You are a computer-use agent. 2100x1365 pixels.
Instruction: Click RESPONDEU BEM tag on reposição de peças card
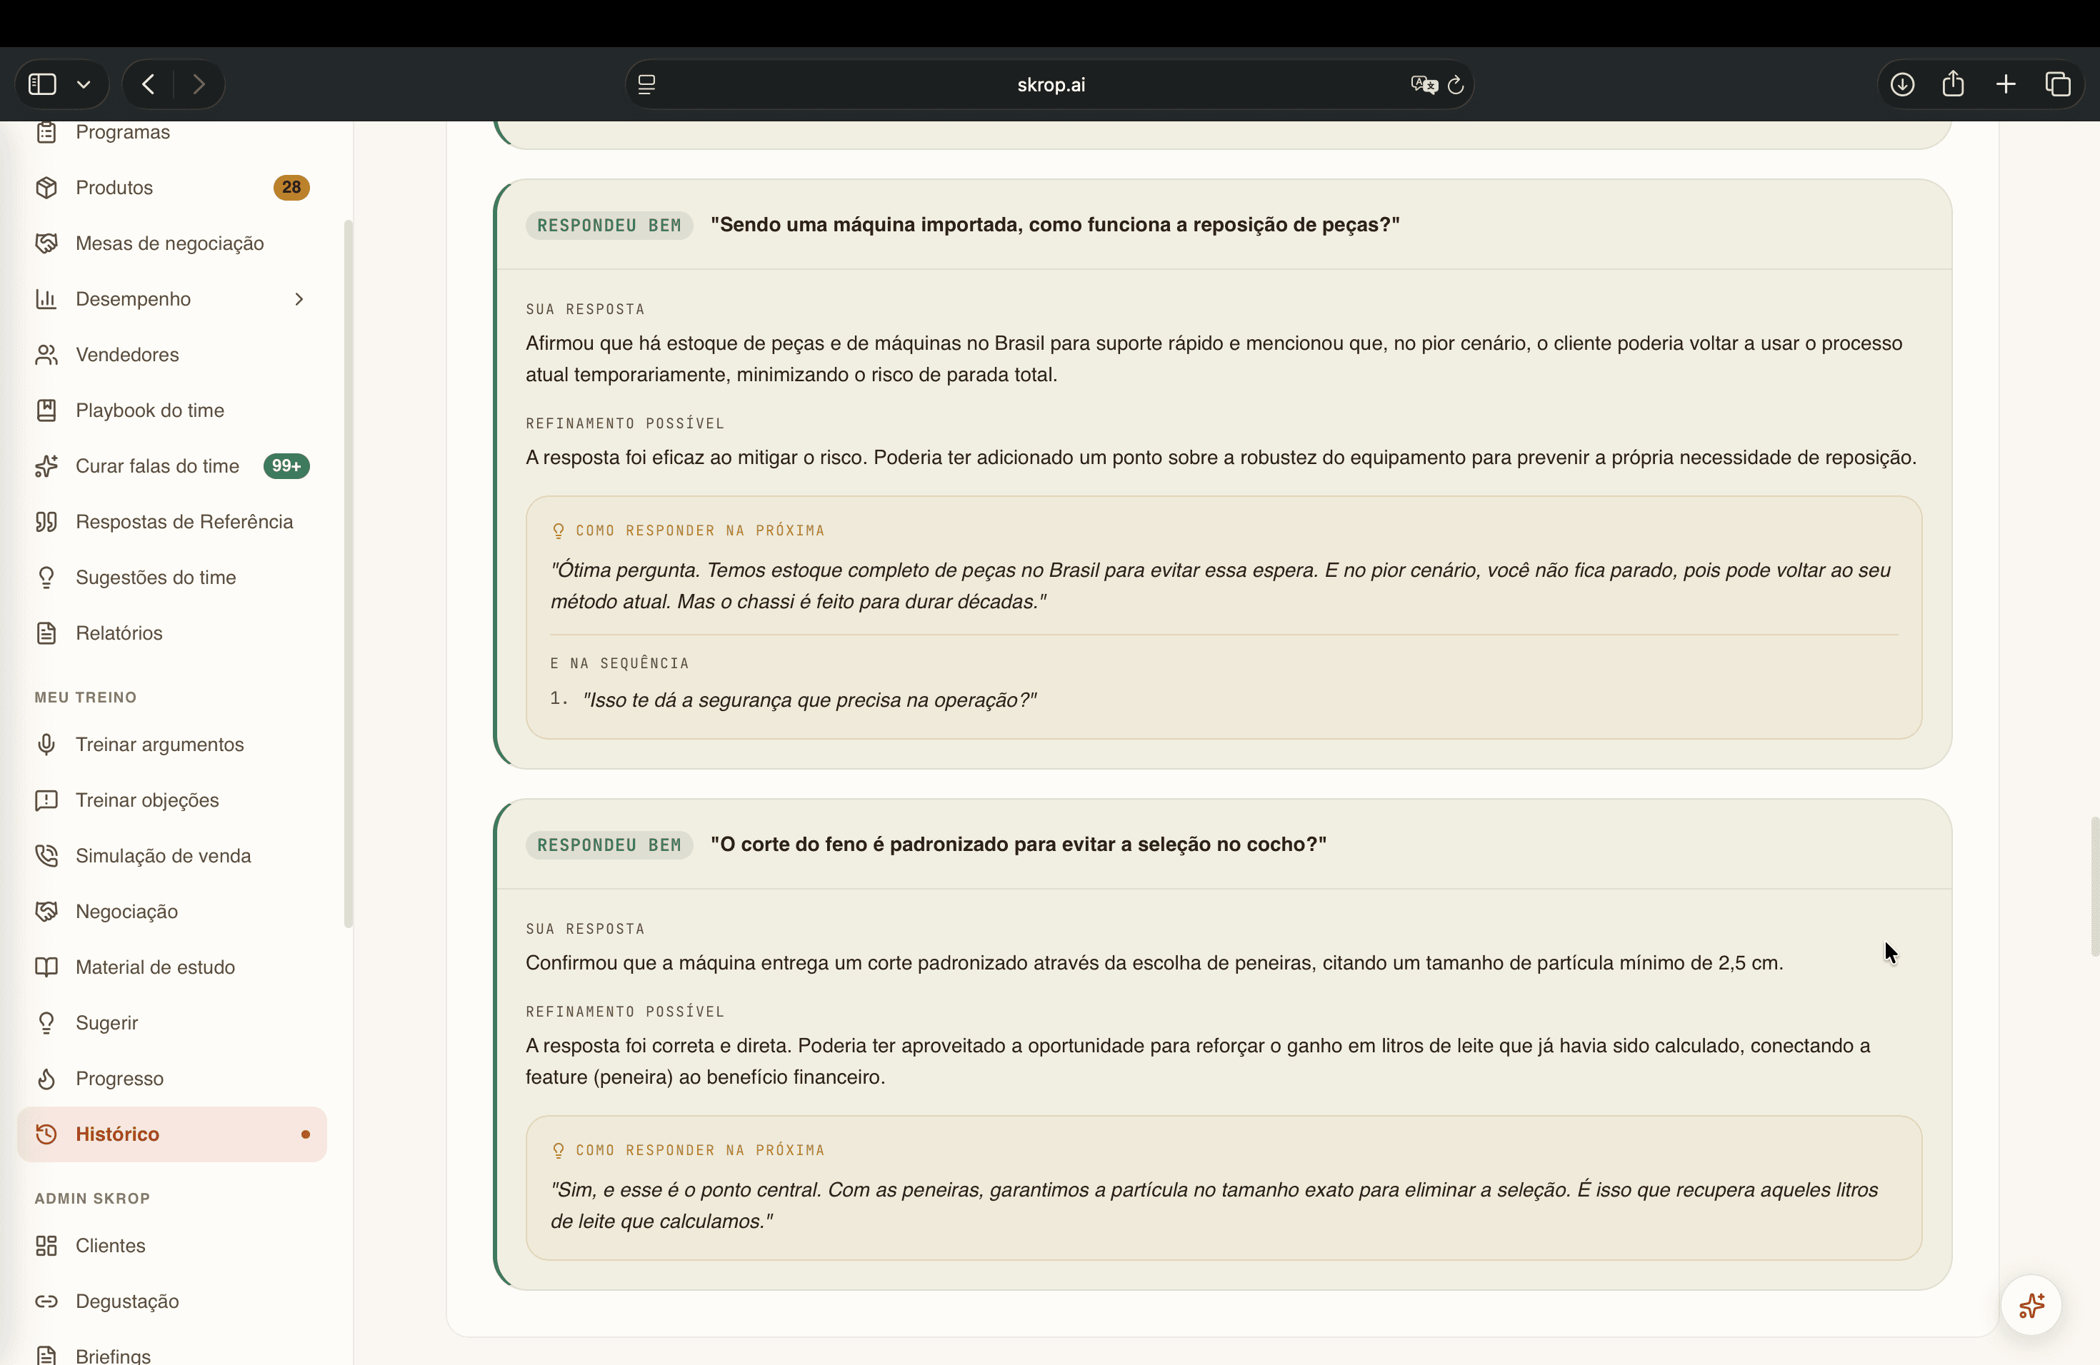[609, 225]
